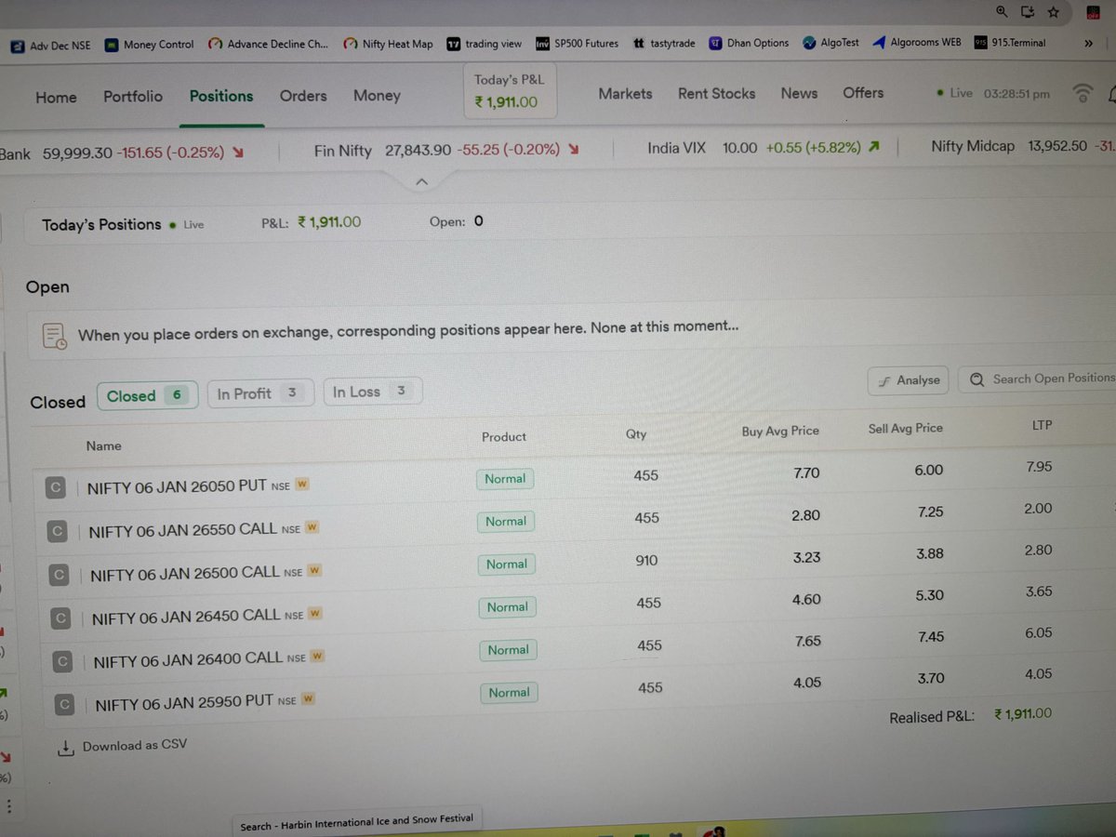Open the Adv Dec NSE bookmark
This screenshot has height=837, width=1116.
point(48,44)
